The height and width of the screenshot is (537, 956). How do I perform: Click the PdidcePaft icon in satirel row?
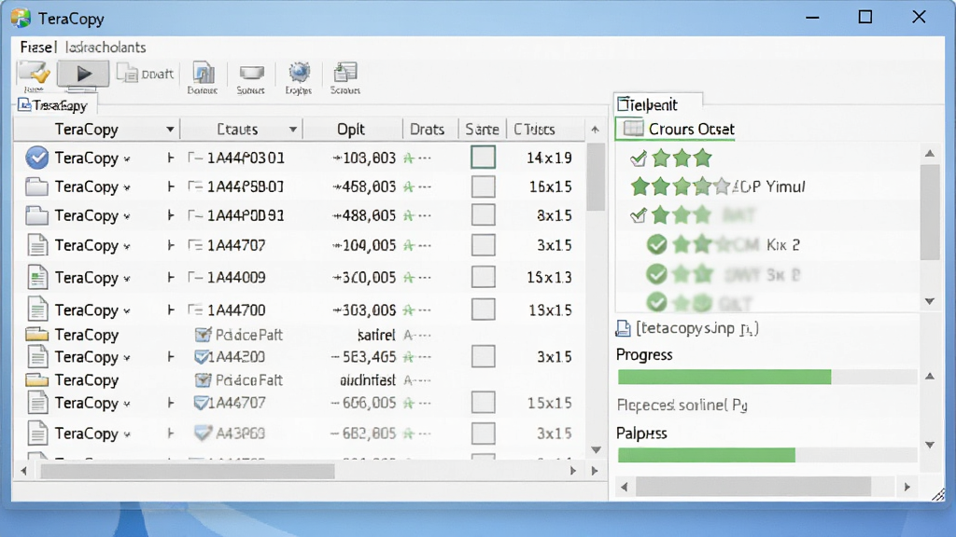[203, 335]
